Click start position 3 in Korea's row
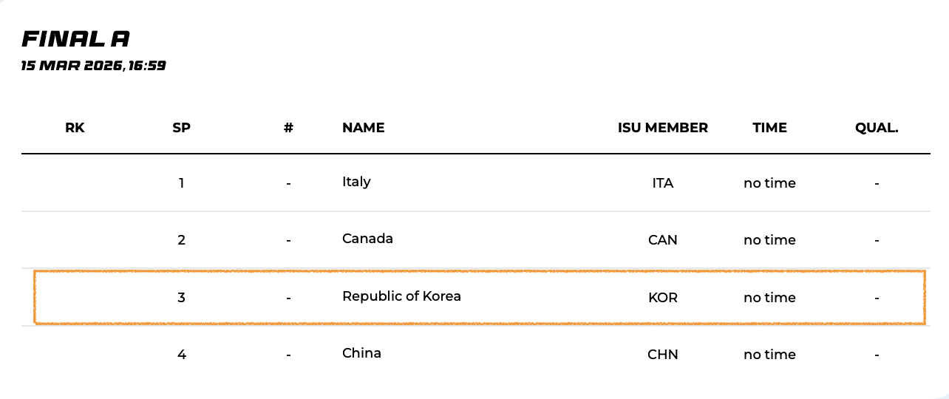The height and width of the screenshot is (399, 949). tap(181, 298)
